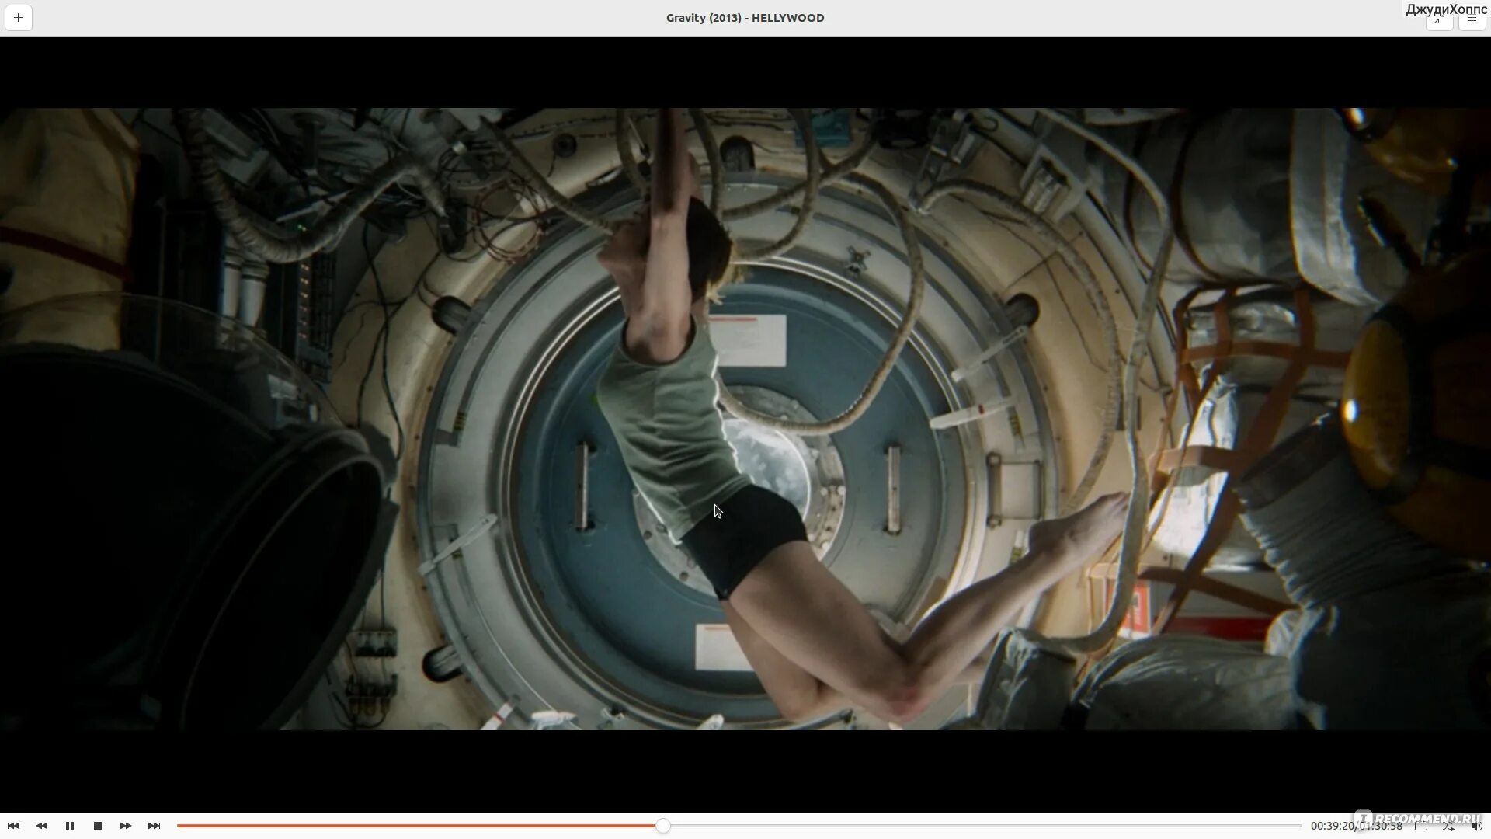The image size is (1491, 839).
Task: Toggle shuffle playback mode
Action: [x=1449, y=826]
